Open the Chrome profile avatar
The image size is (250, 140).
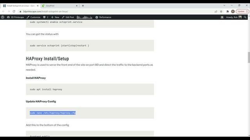coord(233,11)
